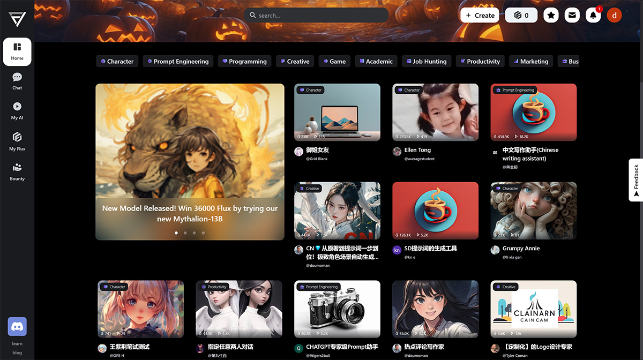
Task: Open the Discord icon at sidebar bottom
Action: pyautogui.click(x=17, y=326)
